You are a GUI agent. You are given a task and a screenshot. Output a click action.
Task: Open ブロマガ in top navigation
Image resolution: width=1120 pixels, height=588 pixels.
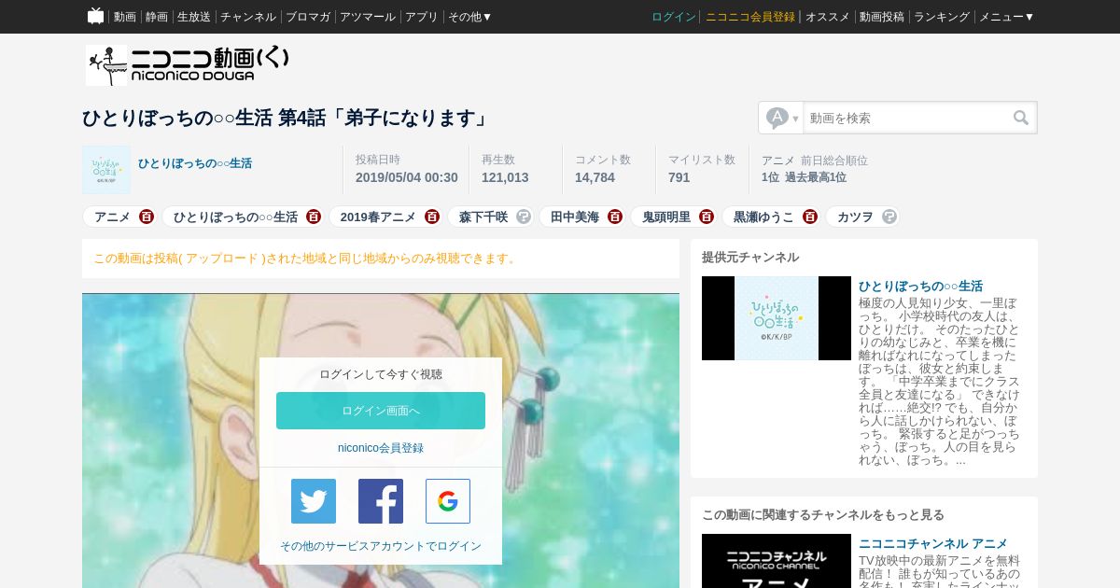click(x=308, y=17)
